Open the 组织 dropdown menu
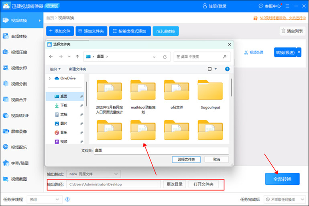This screenshot has height=206, width=309. tap(55, 69)
